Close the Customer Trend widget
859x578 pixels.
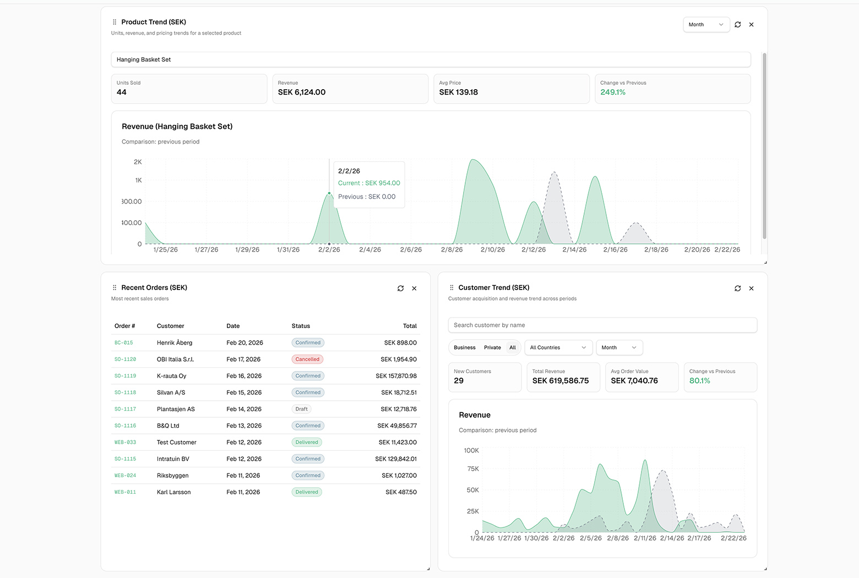click(752, 288)
